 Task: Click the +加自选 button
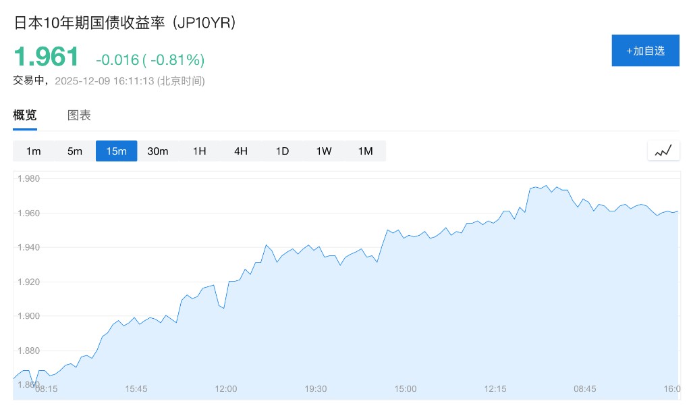click(x=645, y=51)
